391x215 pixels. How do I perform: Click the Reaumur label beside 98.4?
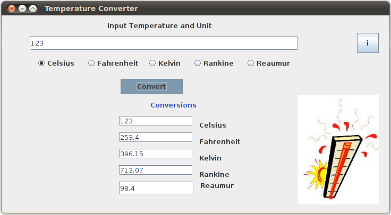(217, 186)
